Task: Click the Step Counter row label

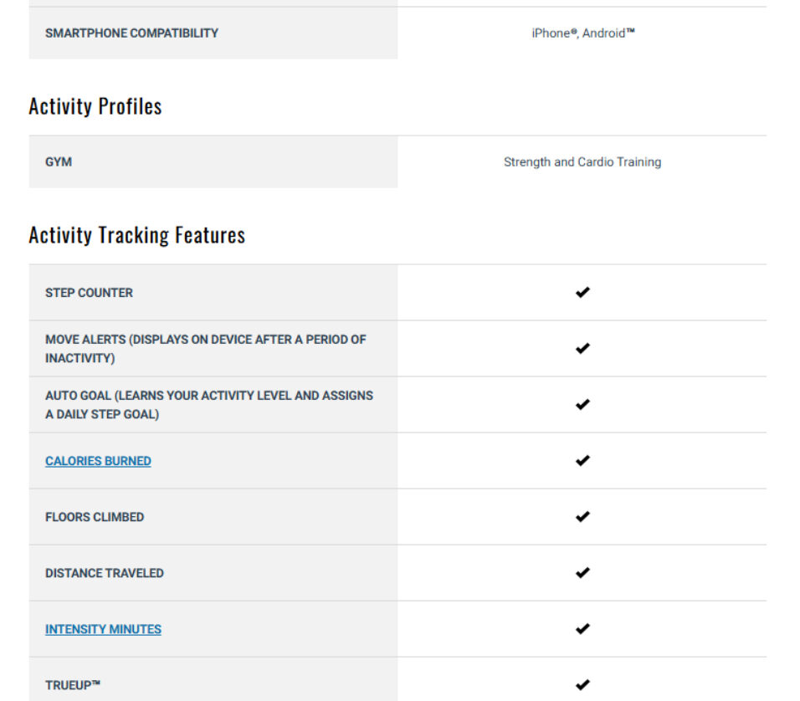Action: [89, 292]
